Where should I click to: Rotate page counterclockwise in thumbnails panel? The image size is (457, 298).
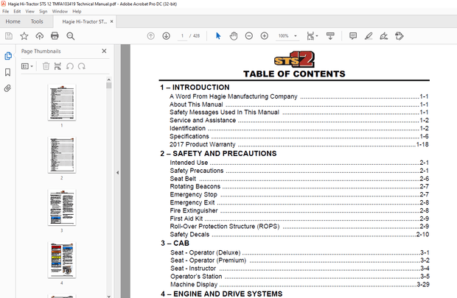pyautogui.click(x=70, y=66)
